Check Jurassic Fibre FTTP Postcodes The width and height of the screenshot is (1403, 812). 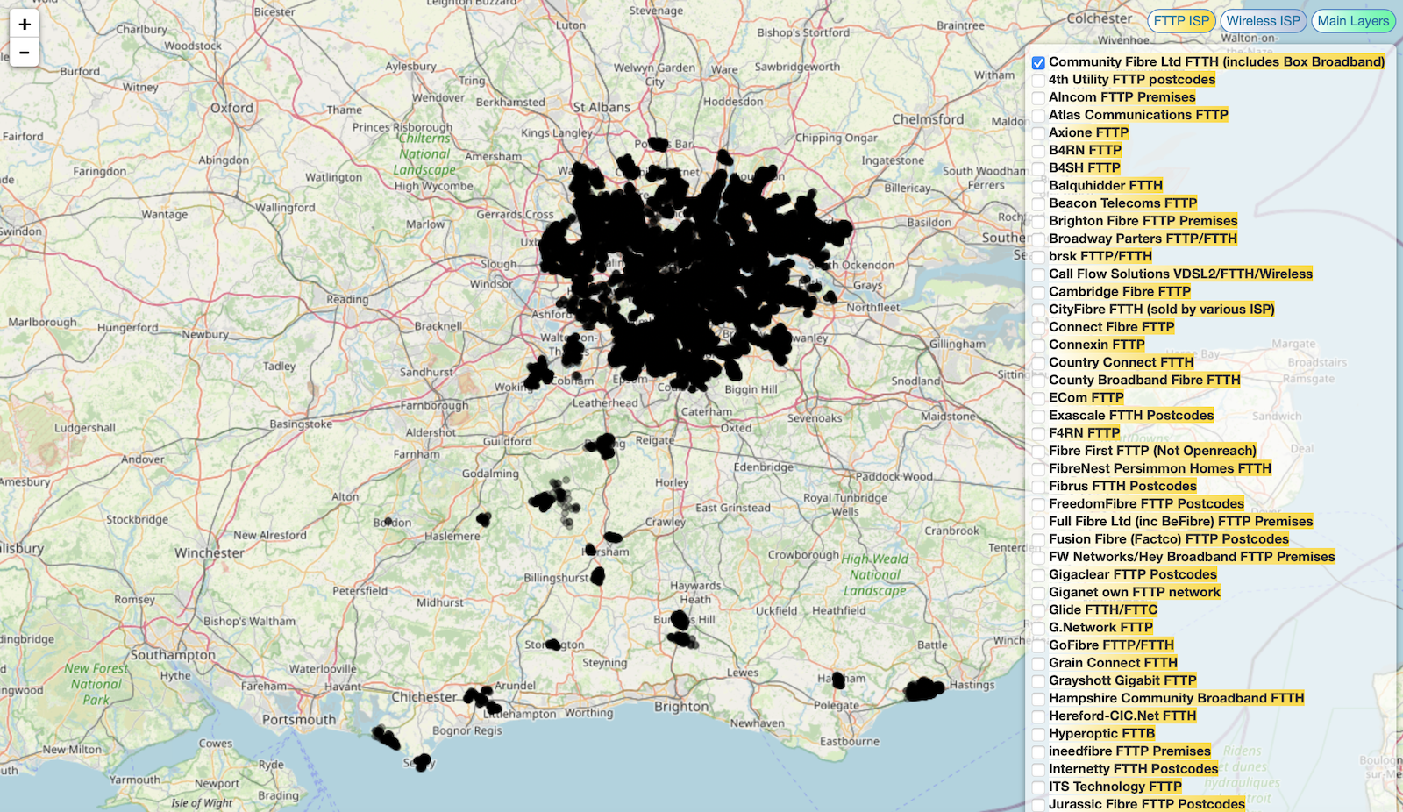[x=1038, y=805]
